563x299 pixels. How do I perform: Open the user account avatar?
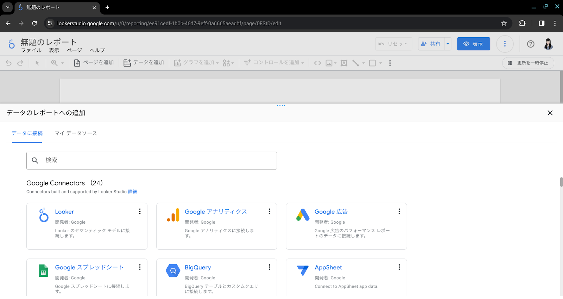click(548, 44)
